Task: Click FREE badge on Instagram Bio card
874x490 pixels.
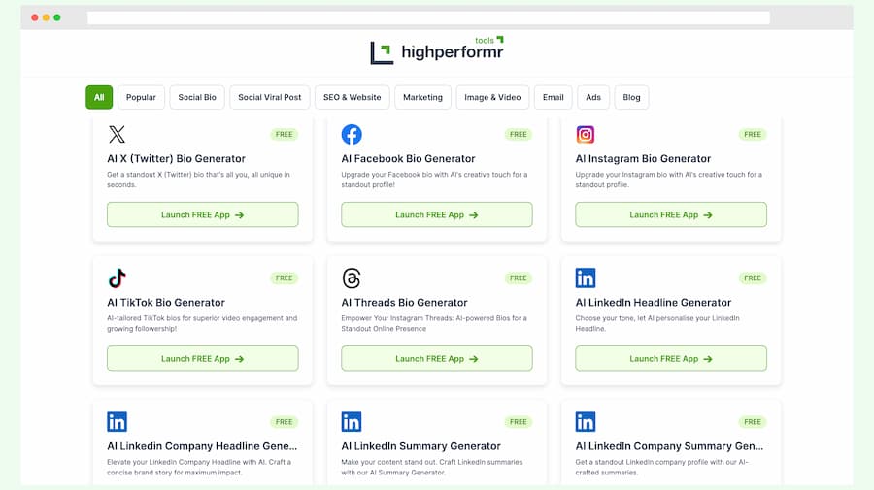Action: [753, 134]
